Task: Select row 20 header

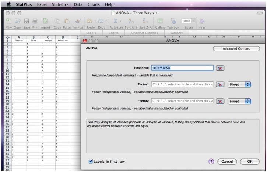Action: pyautogui.click(x=7, y=104)
